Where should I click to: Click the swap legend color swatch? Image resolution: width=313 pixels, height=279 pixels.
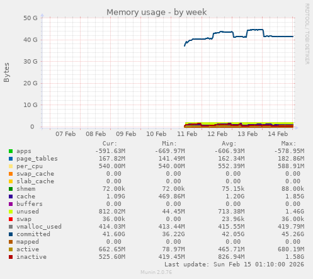tap(11, 219)
